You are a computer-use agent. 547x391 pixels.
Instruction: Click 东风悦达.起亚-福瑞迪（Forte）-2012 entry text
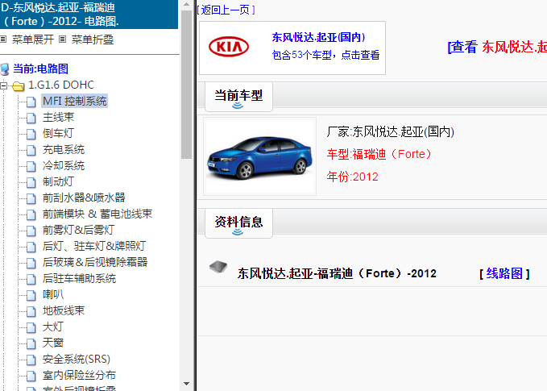point(337,273)
